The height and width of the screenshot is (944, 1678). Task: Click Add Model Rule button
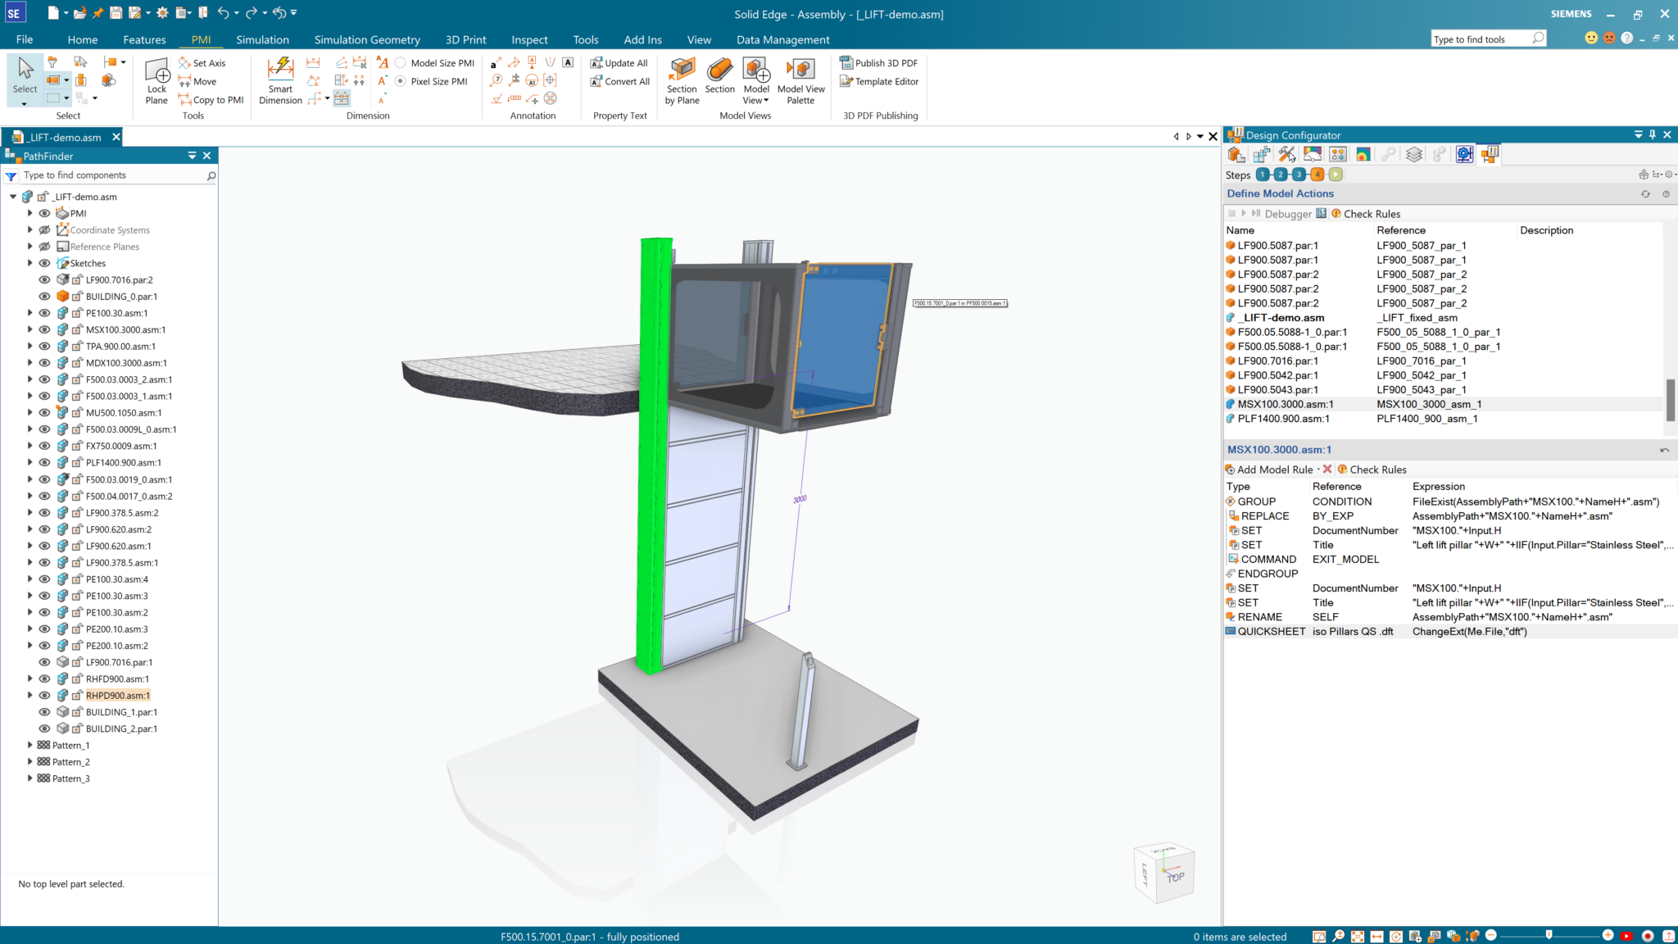tap(1269, 470)
